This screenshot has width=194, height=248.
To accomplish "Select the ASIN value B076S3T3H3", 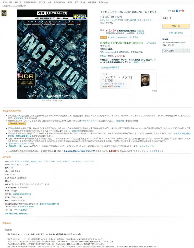I will click(x=16, y=197).
